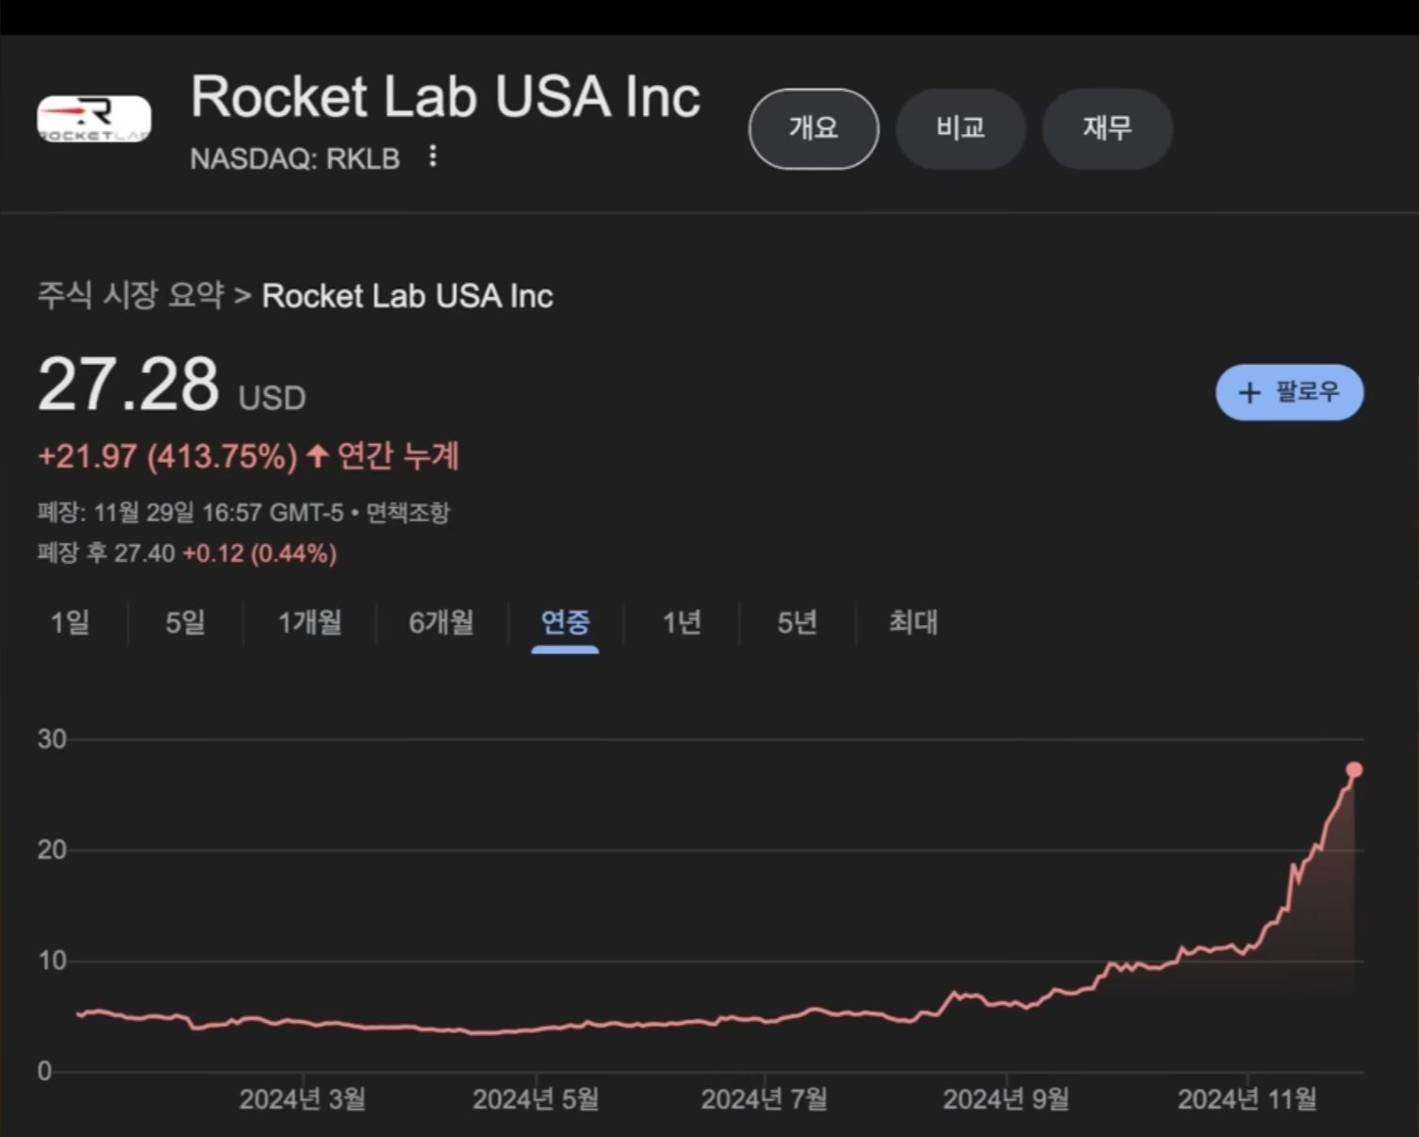Screen dimensions: 1419x1137
Task: Click the 10 y-axis label
Action: (x=52, y=962)
